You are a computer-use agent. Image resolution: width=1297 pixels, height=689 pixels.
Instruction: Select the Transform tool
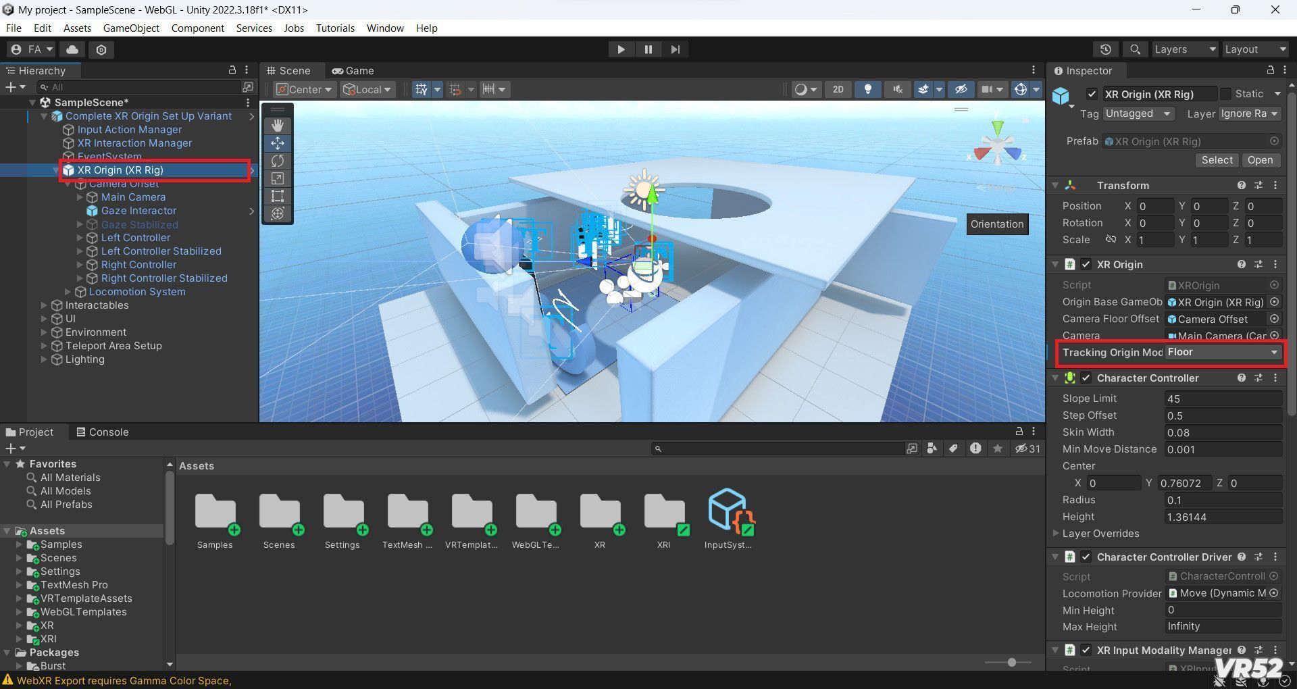coord(277,213)
